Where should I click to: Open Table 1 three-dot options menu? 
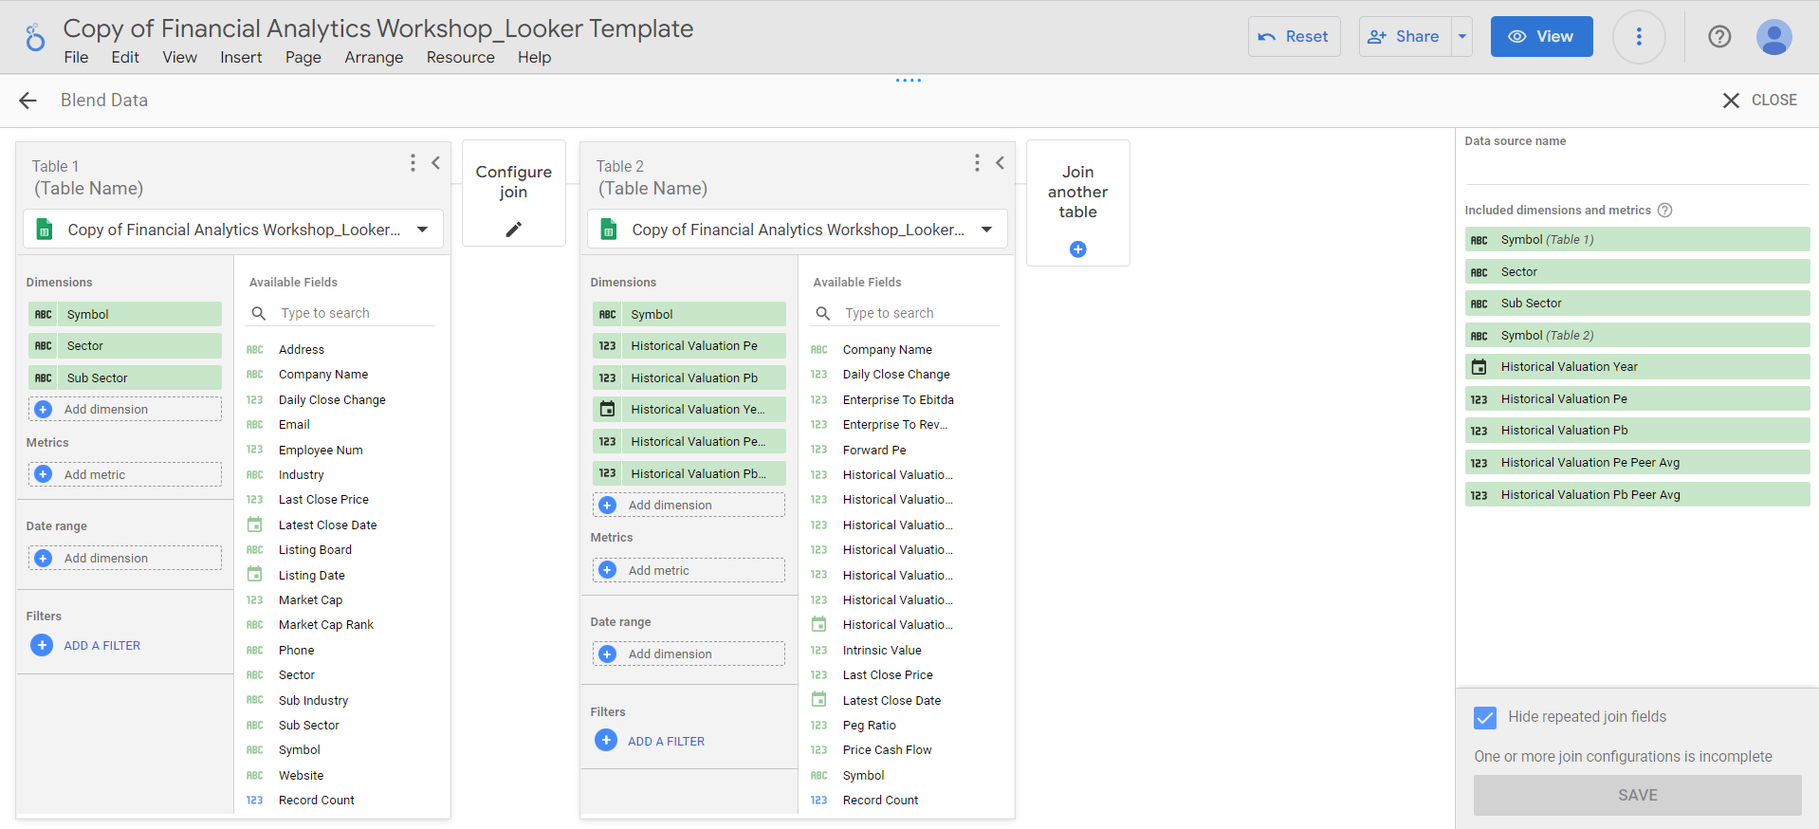413,163
